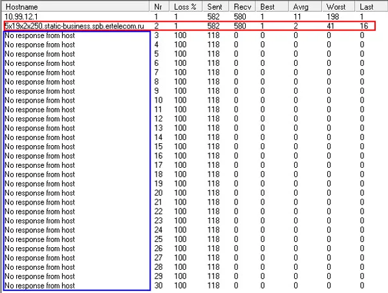388x293 pixels.
Task: Click Loss 100 value in hop 26 row
Action: [x=180, y=248]
